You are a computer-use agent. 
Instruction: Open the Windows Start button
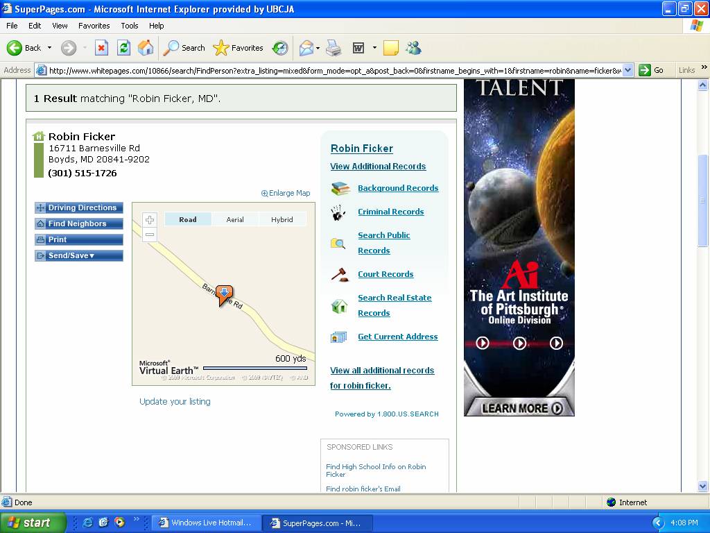coord(32,523)
